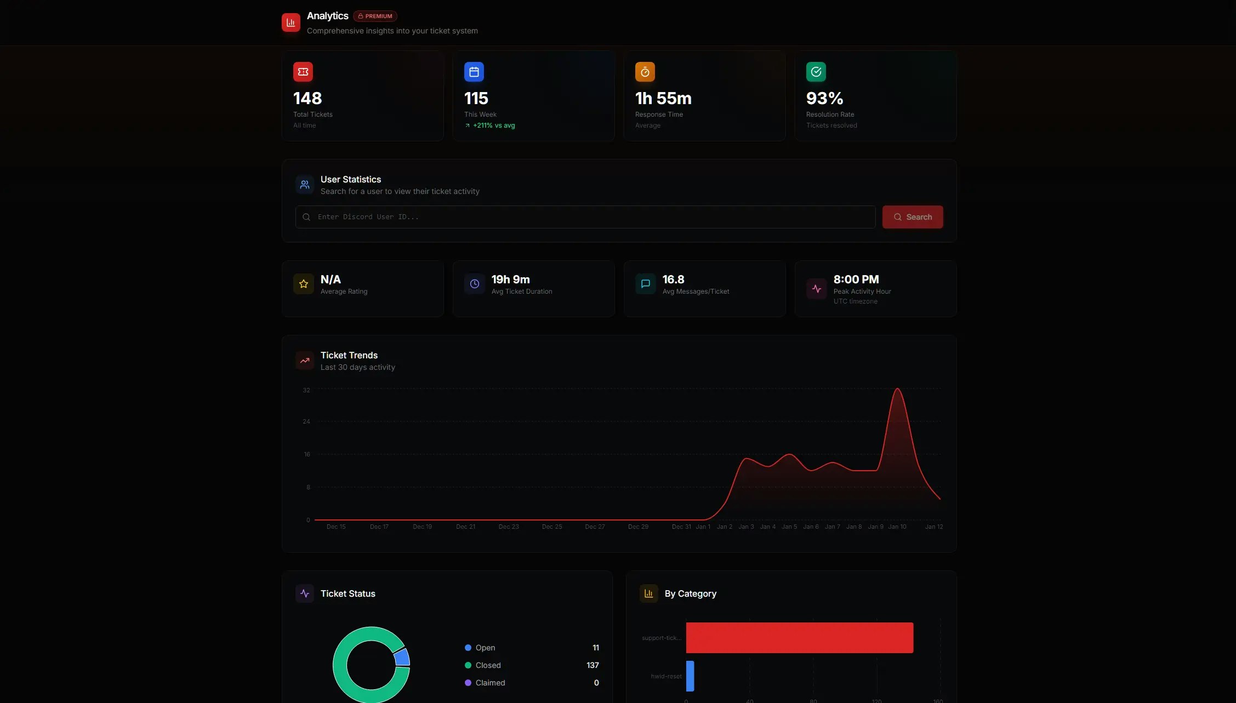The height and width of the screenshot is (703, 1236).
Task: Select the red Ticket Trends line icon
Action: pyautogui.click(x=305, y=360)
